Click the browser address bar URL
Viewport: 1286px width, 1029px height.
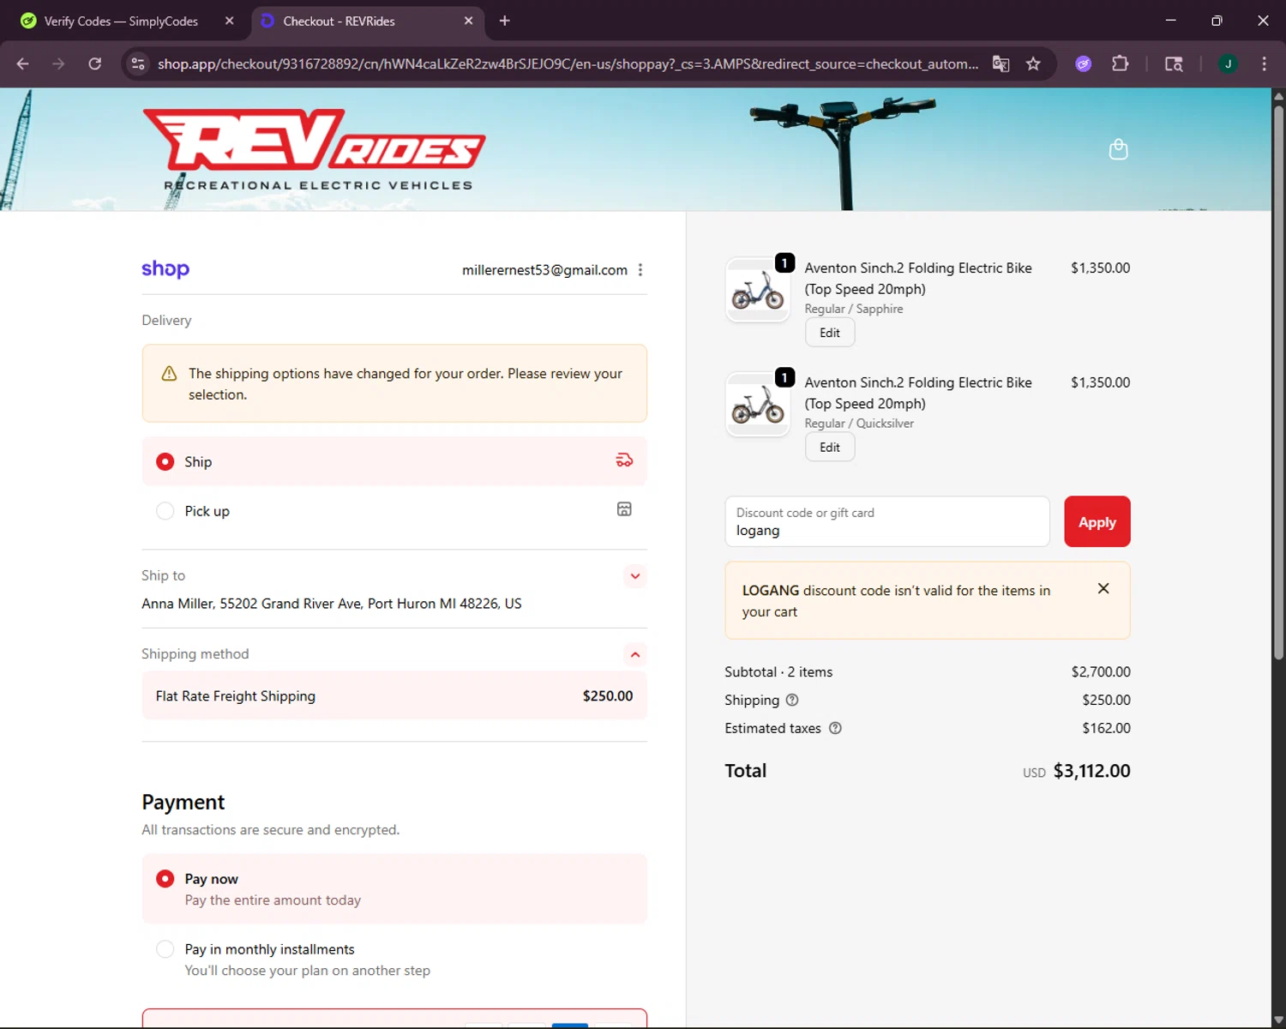coord(568,63)
